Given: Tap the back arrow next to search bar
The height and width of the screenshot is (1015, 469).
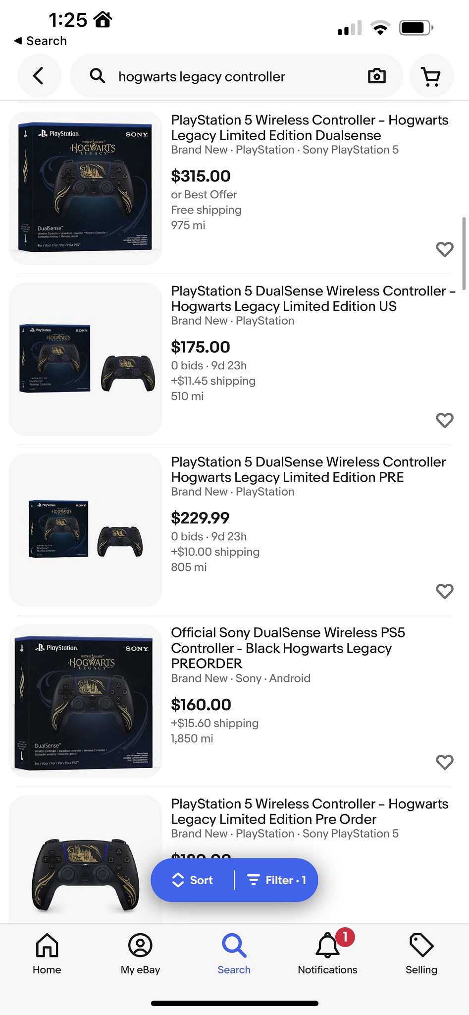Looking at the screenshot, I should tap(39, 76).
